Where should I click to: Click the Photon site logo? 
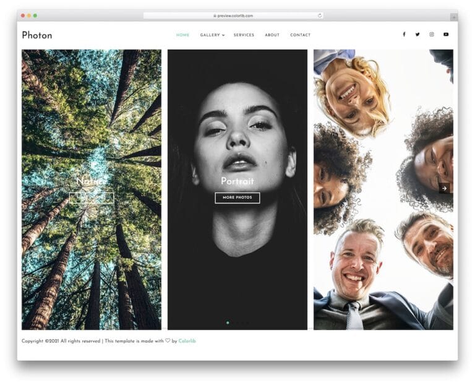(37, 35)
